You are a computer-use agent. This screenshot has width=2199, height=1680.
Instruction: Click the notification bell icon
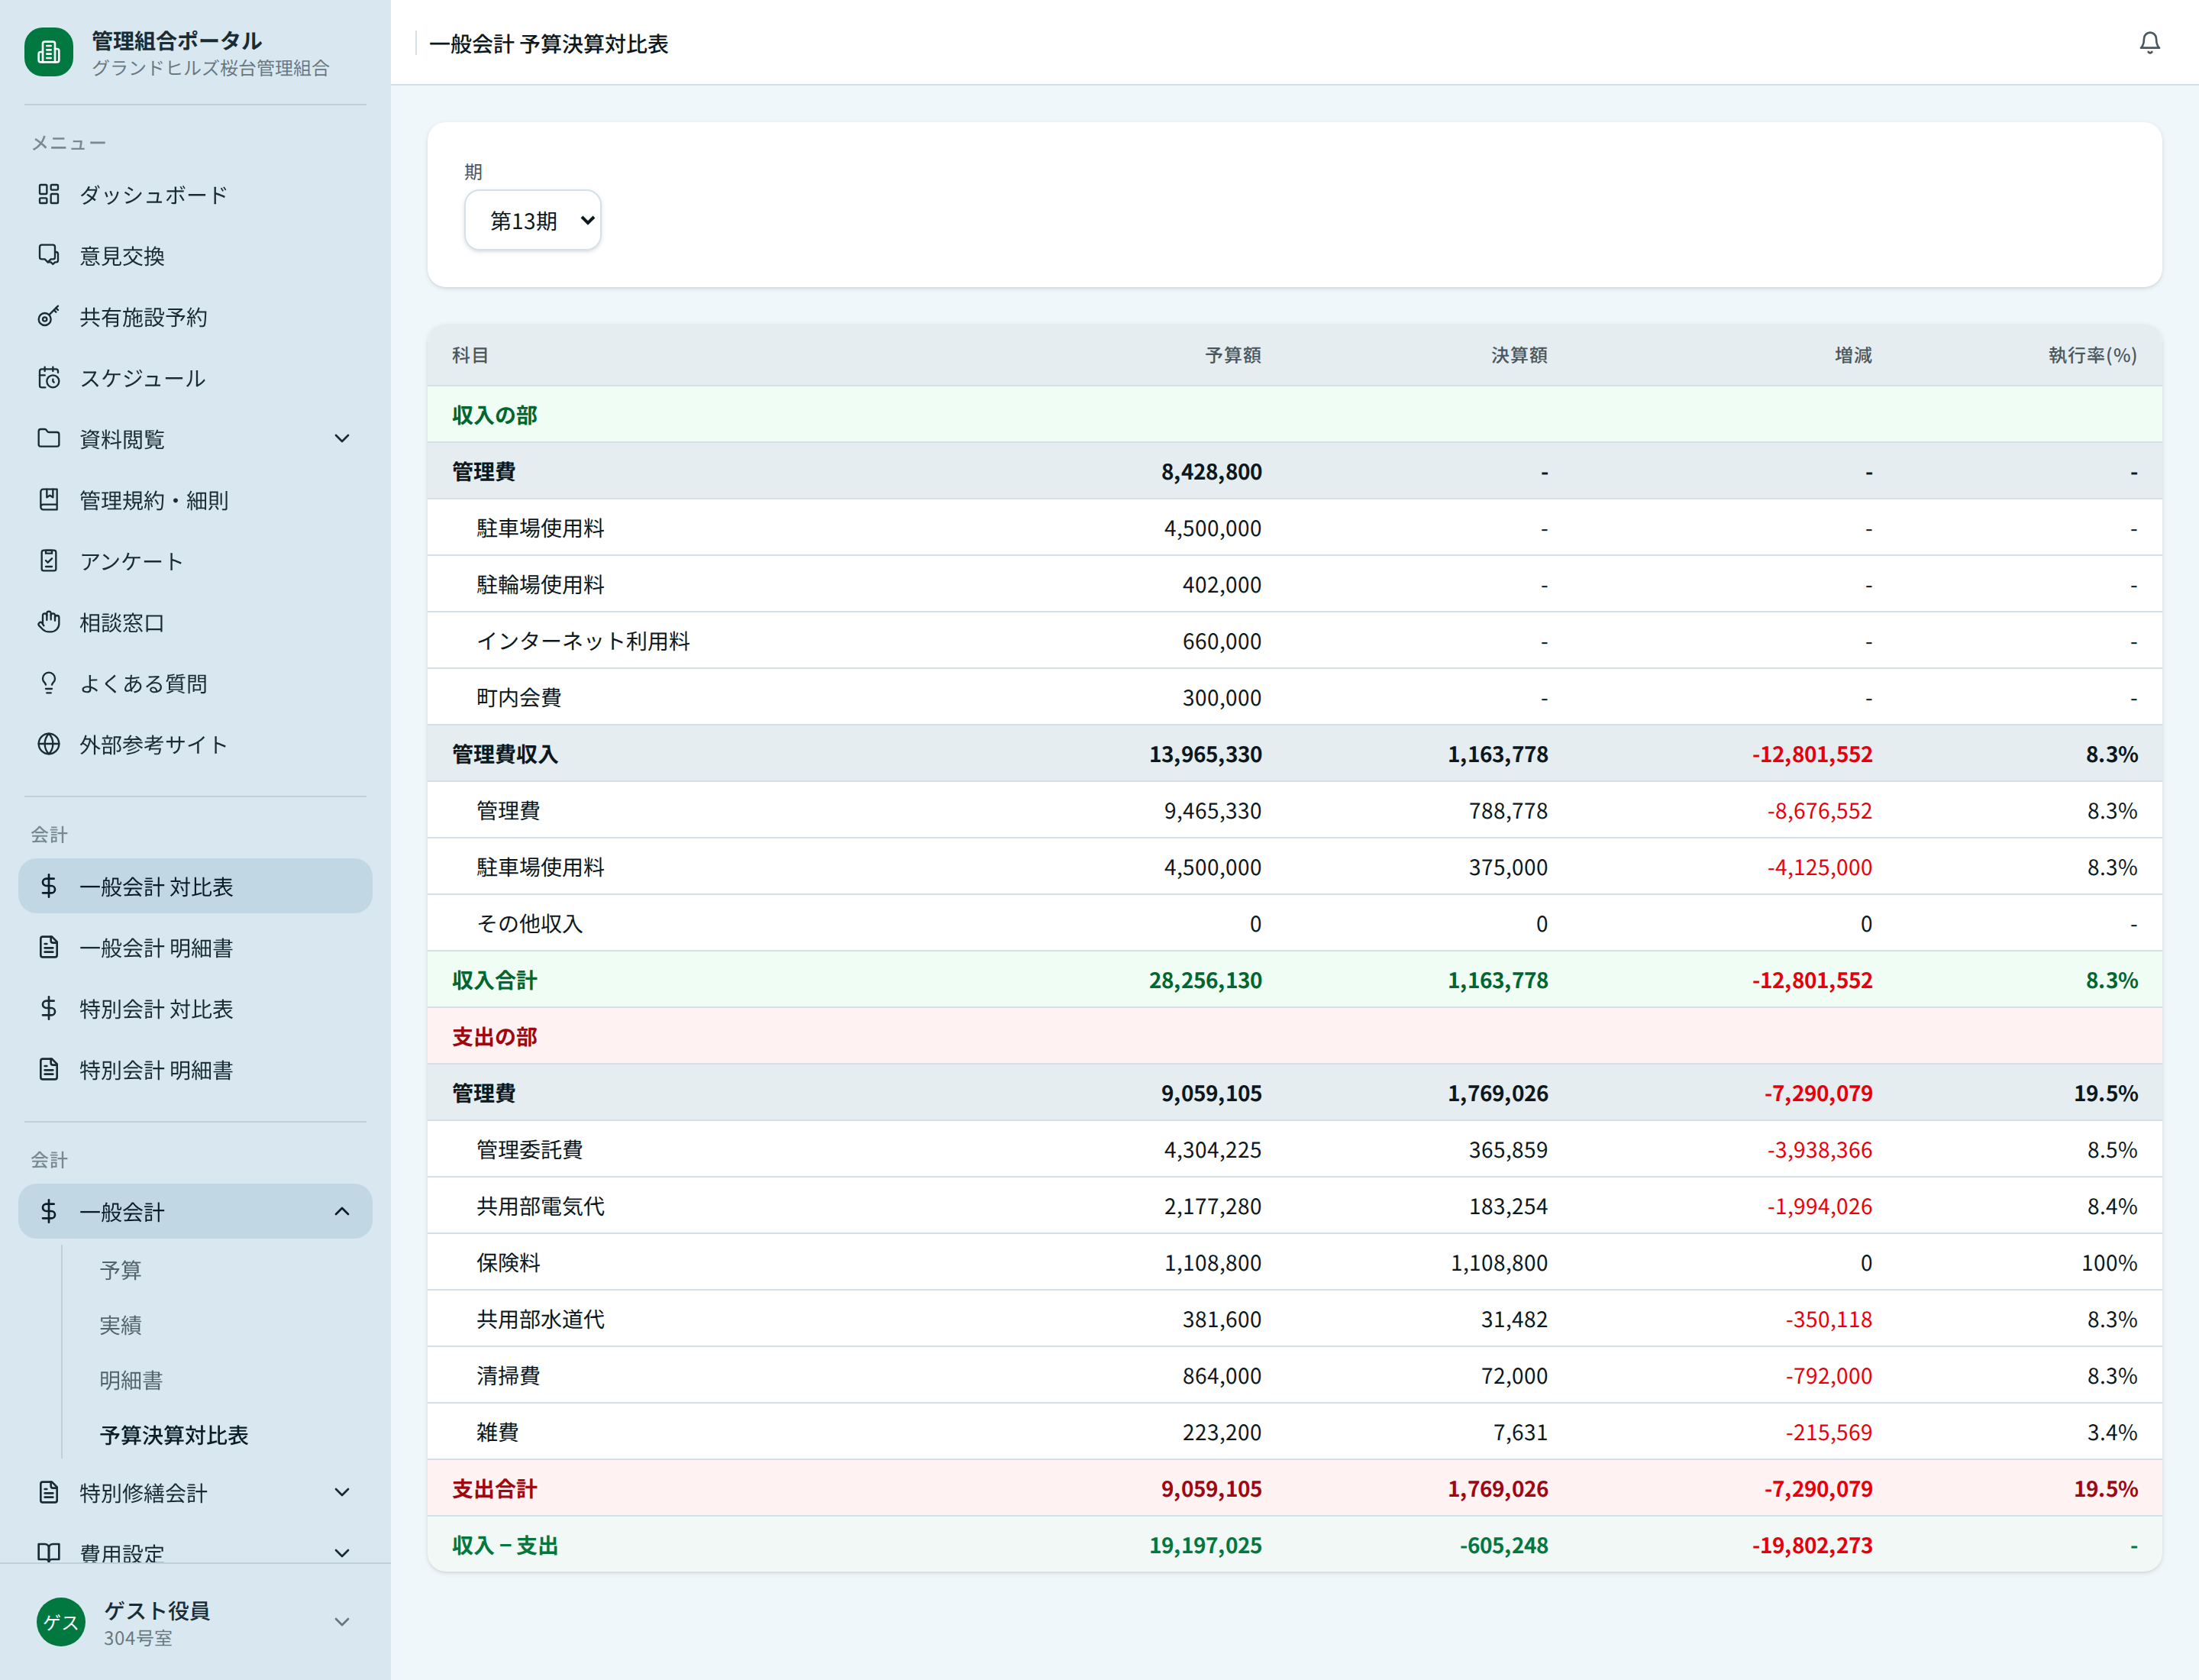(2149, 43)
